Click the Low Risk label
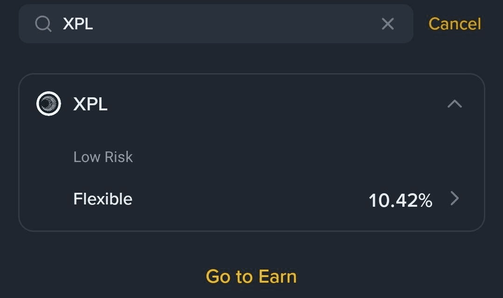The image size is (503, 298). pyautogui.click(x=103, y=157)
